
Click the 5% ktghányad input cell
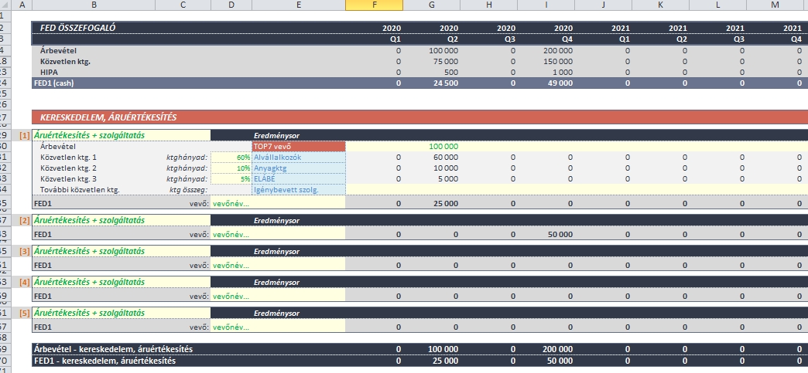231,178
